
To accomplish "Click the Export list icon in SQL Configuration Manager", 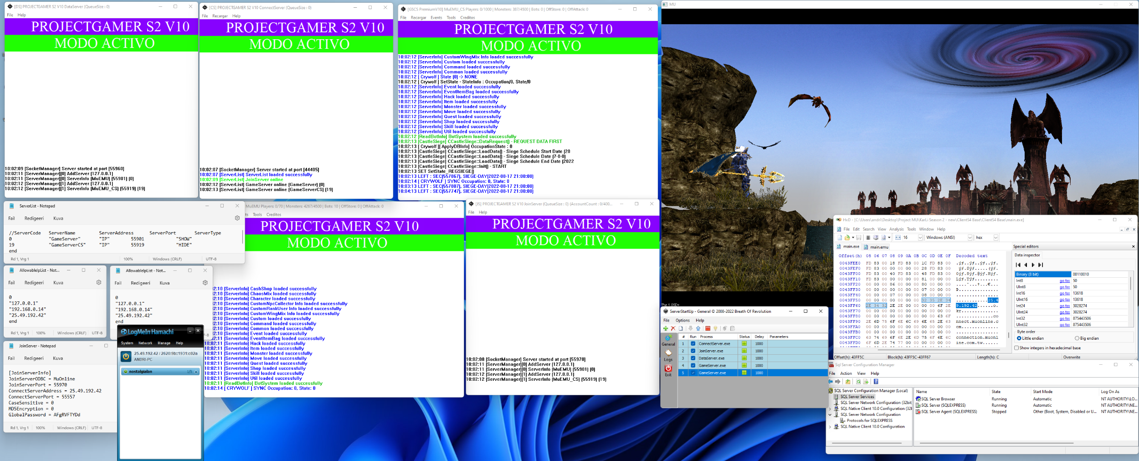I will tap(866, 382).
